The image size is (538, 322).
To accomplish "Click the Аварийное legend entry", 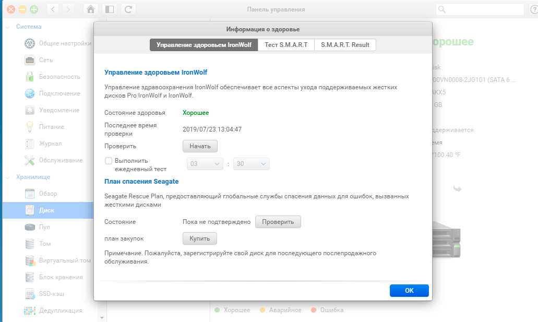I will pyautogui.click(x=281, y=310).
